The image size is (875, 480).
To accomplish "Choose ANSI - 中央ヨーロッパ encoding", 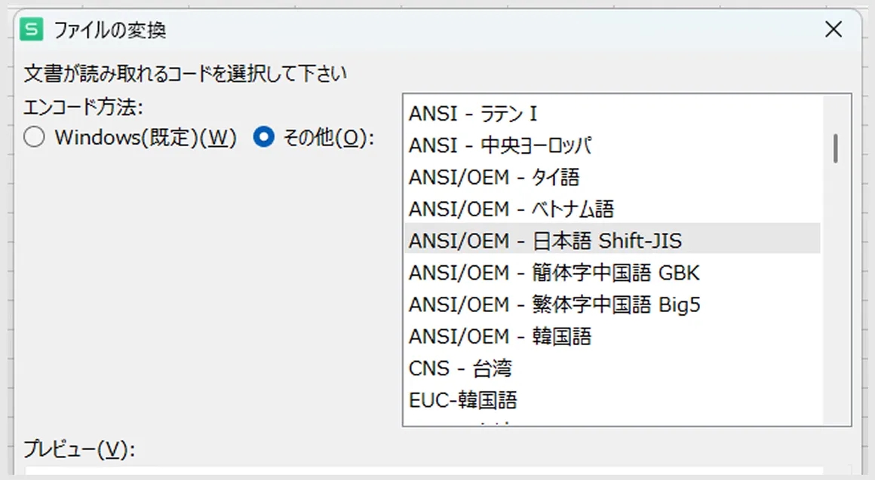I will [x=612, y=145].
